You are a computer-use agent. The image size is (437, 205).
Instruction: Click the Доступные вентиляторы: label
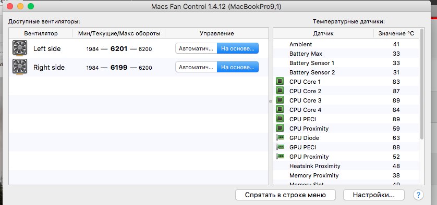(44, 21)
